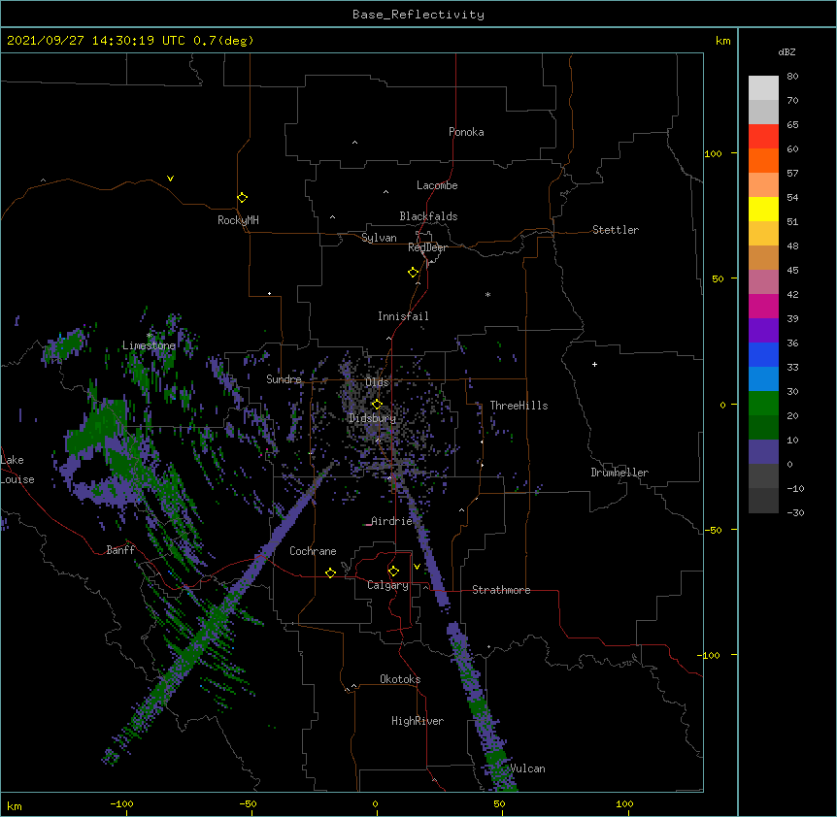Click the Sundre town label
Image resolution: width=837 pixels, height=817 pixels.
pyautogui.click(x=284, y=379)
